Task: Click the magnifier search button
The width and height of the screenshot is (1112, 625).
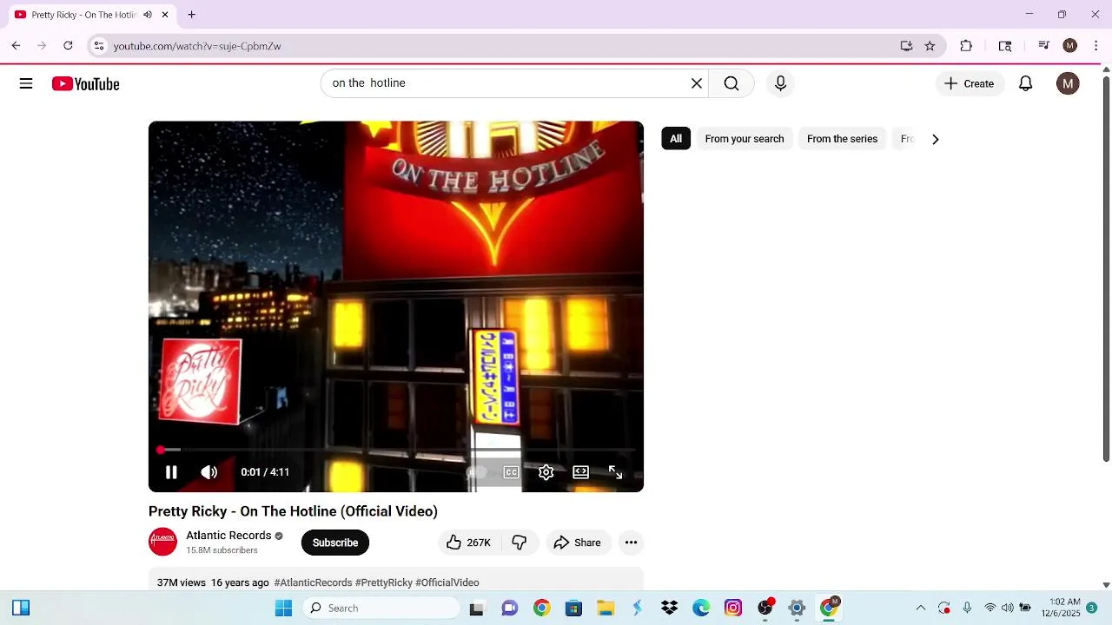Action: [731, 83]
